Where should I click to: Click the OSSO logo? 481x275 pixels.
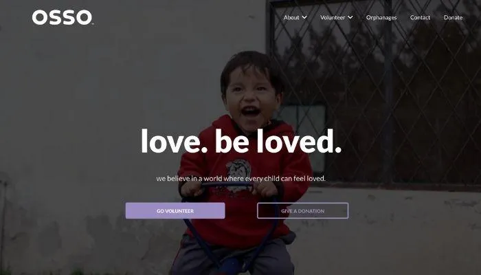tap(63, 17)
